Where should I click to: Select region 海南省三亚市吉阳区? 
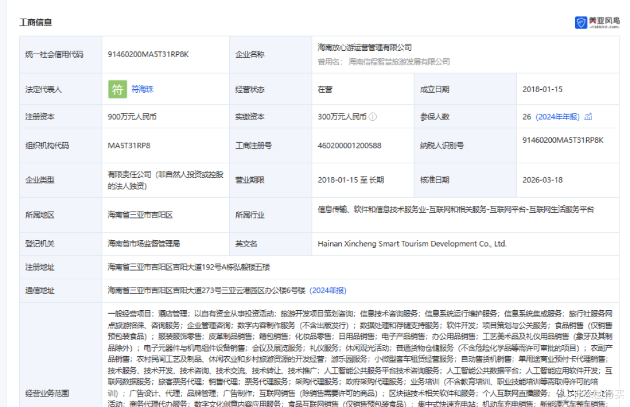[x=140, y=215]
